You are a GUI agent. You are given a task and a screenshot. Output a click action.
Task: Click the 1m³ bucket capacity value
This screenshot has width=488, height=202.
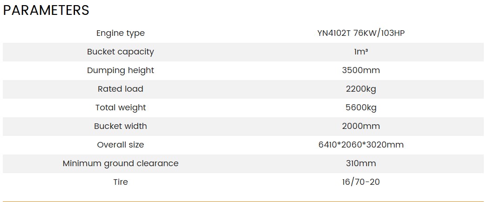point(361,52)
